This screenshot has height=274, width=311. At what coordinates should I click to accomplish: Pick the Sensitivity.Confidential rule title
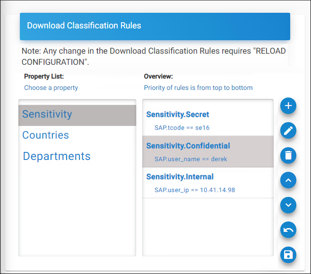pyautogui.click(x=188, y=146)
